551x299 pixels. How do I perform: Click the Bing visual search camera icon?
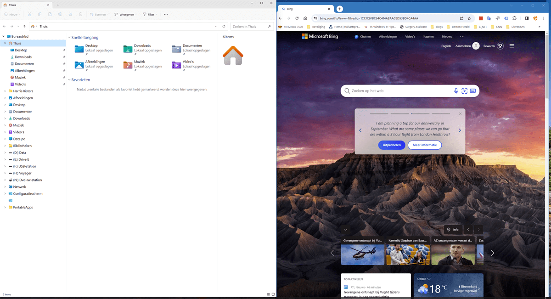tap(464, 91)
